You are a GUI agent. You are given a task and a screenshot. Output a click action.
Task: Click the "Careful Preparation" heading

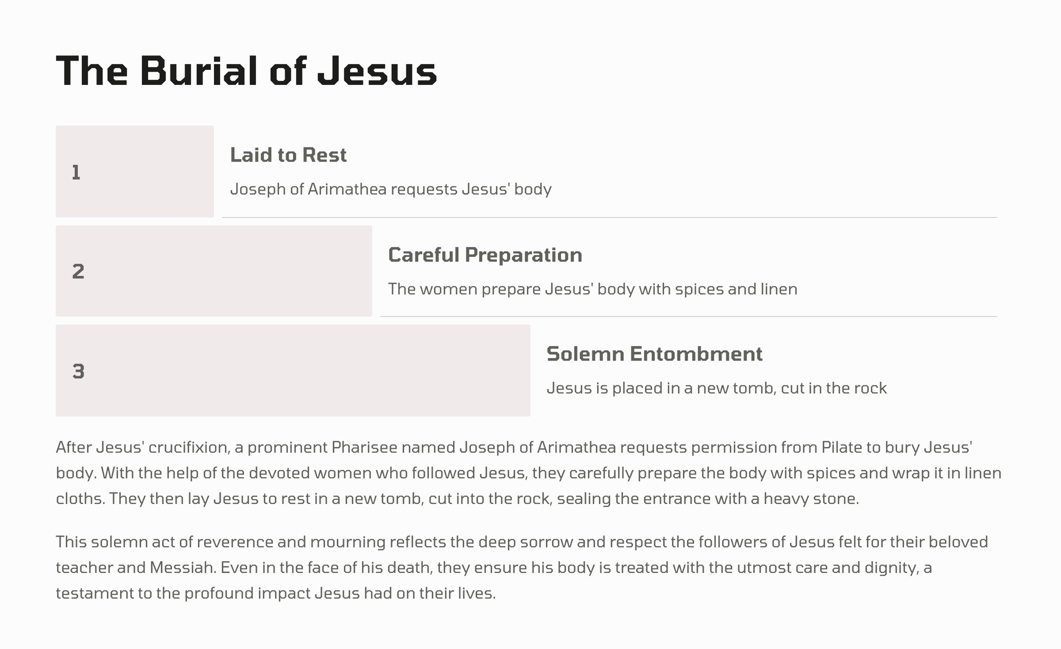[485, 255]
